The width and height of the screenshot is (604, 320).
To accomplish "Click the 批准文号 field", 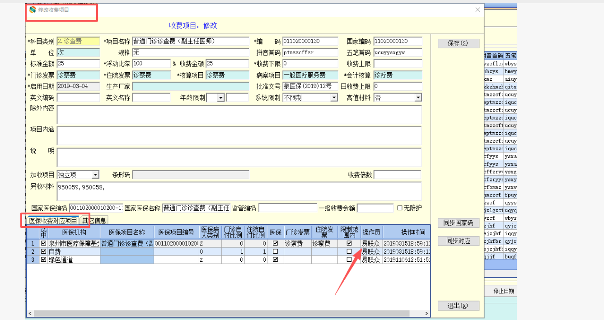I will click(310, 86).
